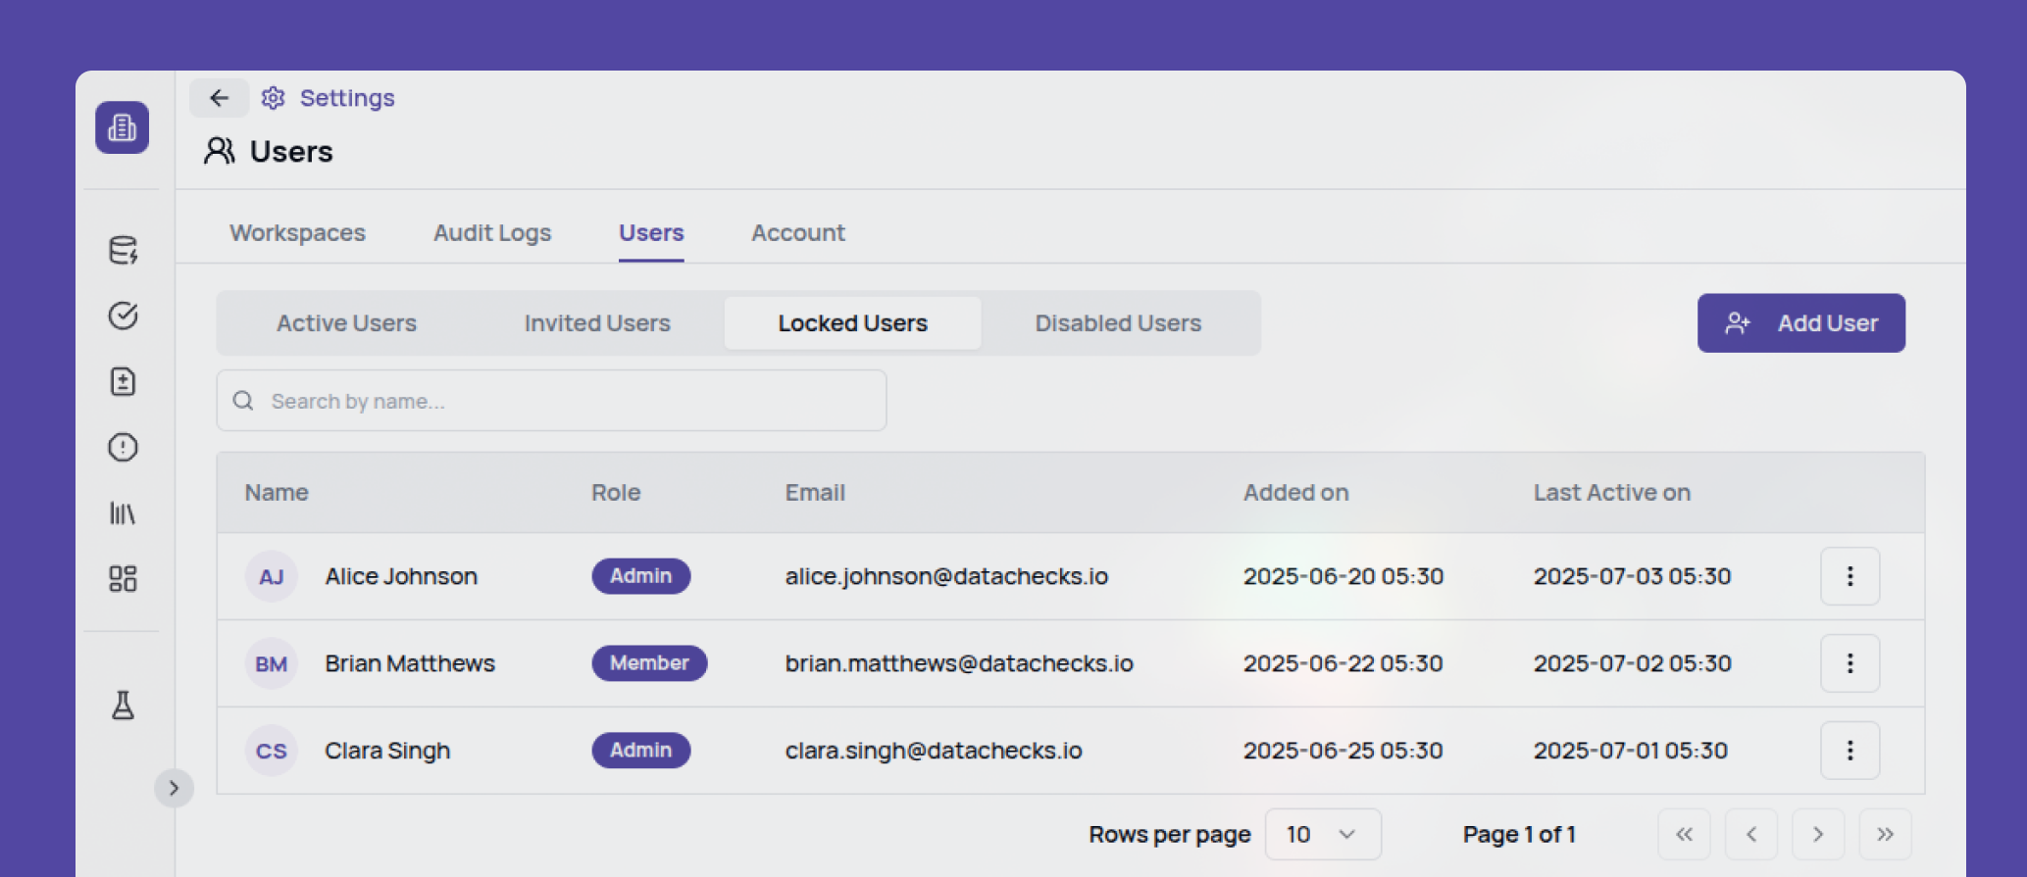The height and width of the screenshot is (877, 2027).
Task: Show Invited Users list
Action: [597, 323]
